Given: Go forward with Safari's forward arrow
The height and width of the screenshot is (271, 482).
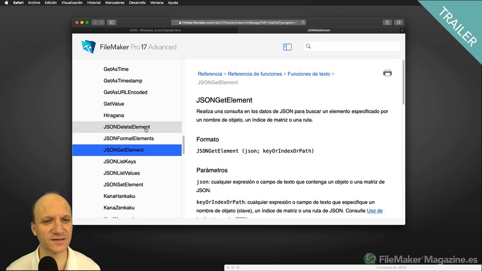Looking at the screenshot, I should pos(101,23).
